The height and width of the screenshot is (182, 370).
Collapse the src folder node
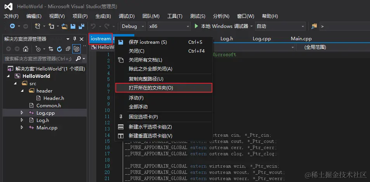(16, 83)
